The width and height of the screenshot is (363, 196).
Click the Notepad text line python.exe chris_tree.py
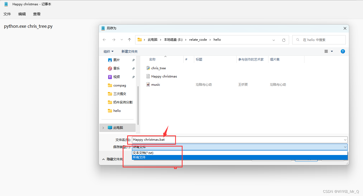click(x=28, y=26)
